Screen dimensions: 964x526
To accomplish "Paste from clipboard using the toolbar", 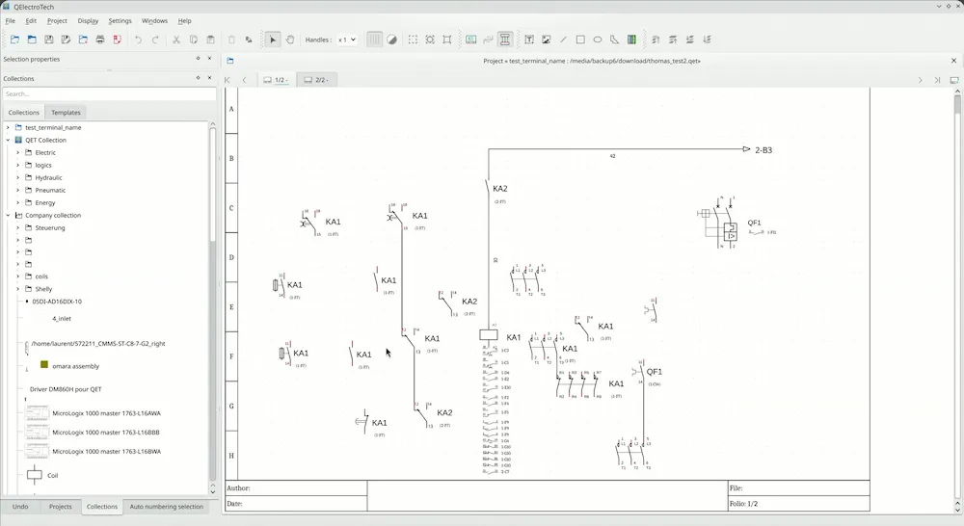I will pyautogui.click(x=210, y=39).
